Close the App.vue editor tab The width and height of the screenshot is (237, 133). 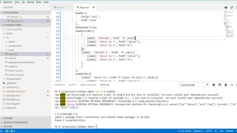pos(94,7)
